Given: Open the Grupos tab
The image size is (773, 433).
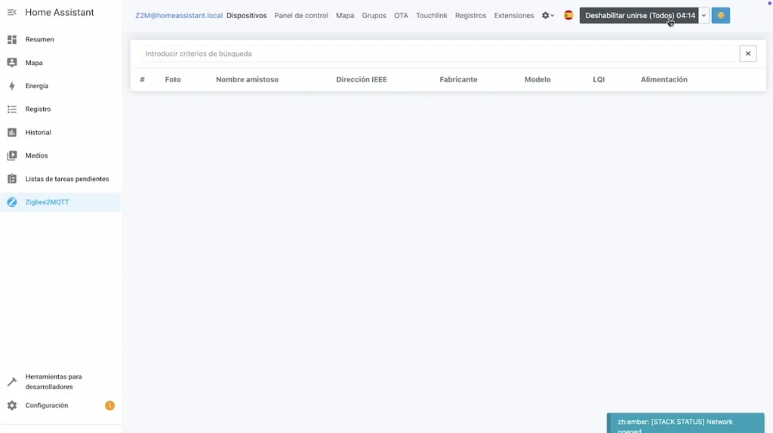Looking at the screenshot, I should (x=374, y=15).
